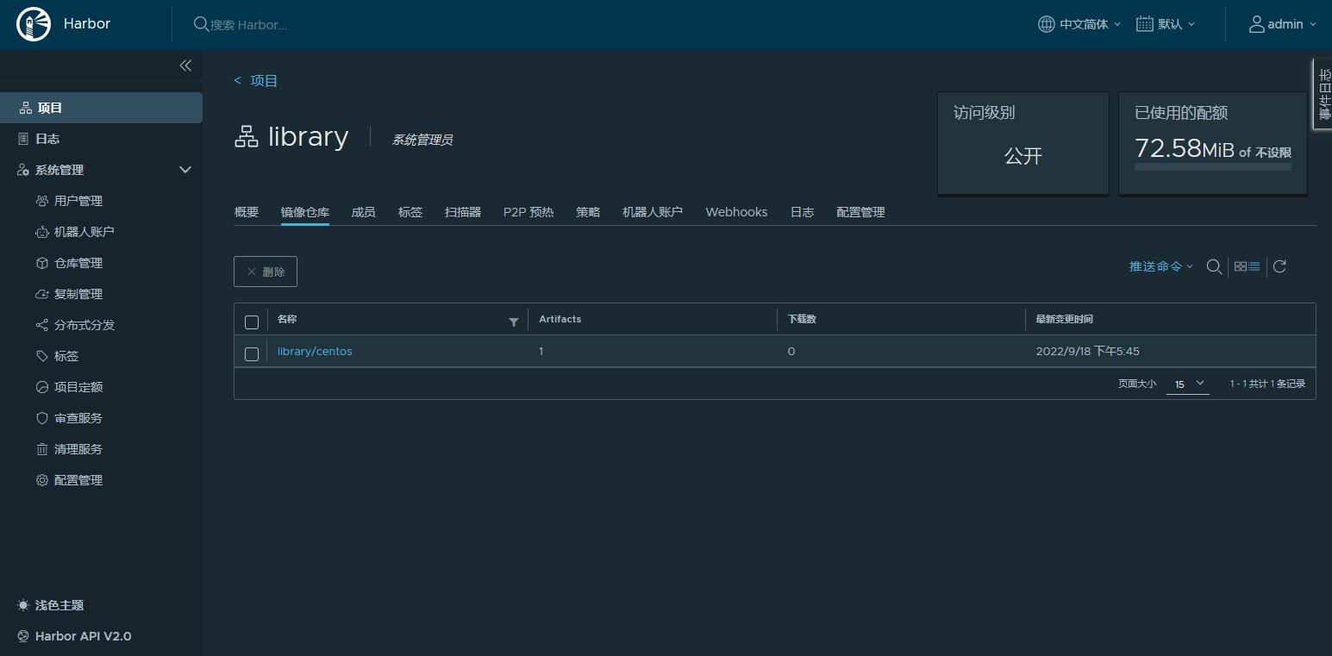Search repositories with the table magnifier icon
Screen dimensions: 1332x656
(x=1214, y=267)
